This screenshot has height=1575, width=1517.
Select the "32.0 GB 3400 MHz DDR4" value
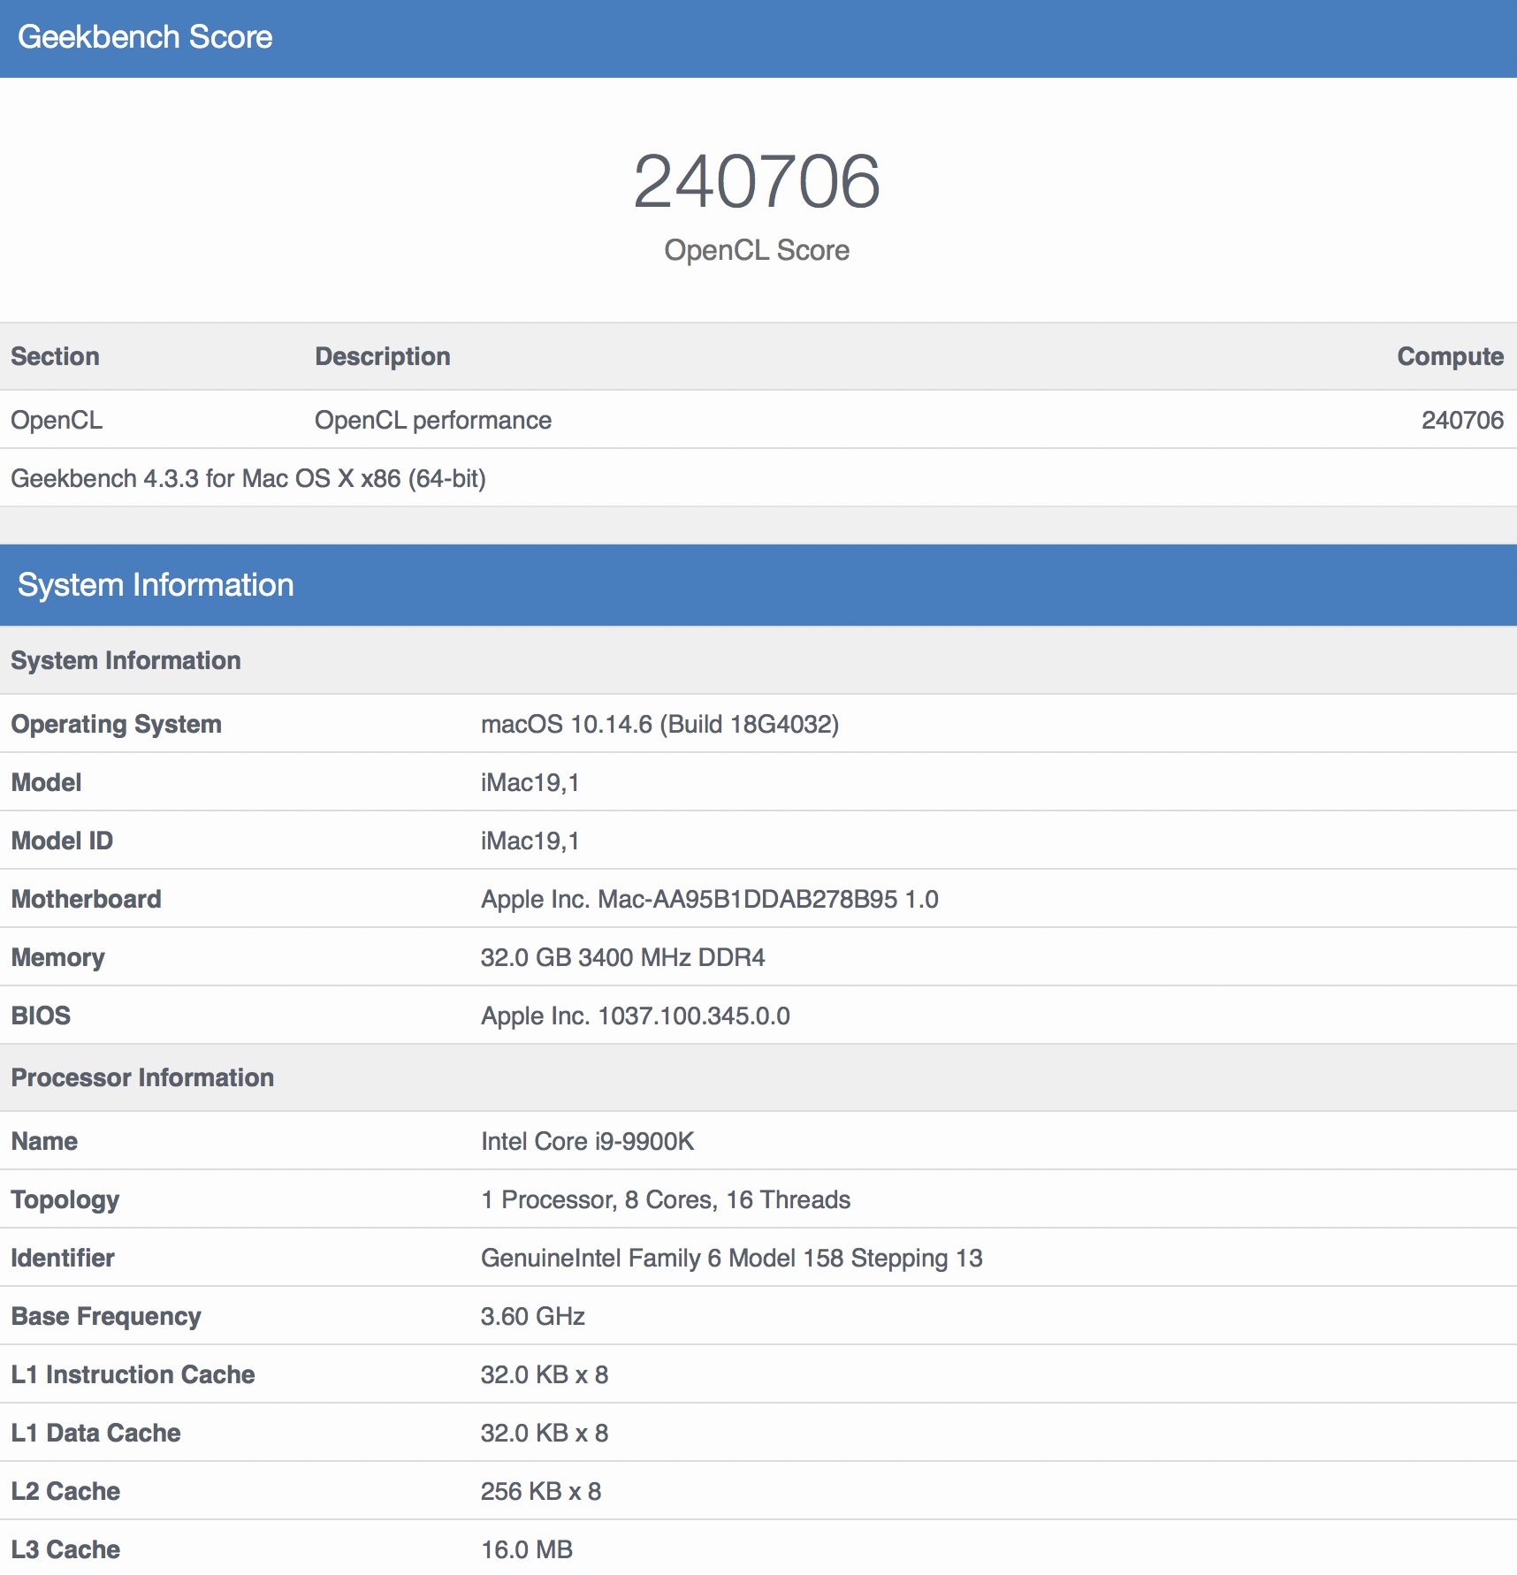point(622,957)
